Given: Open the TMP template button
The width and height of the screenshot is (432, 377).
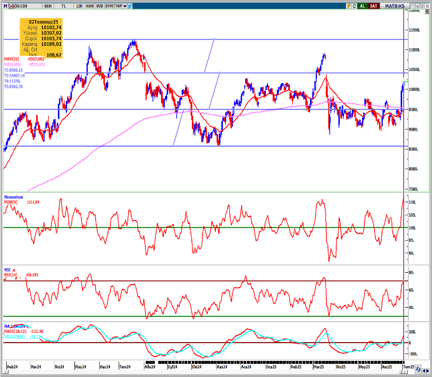Looking at the screenshot, I should point(118,6).
